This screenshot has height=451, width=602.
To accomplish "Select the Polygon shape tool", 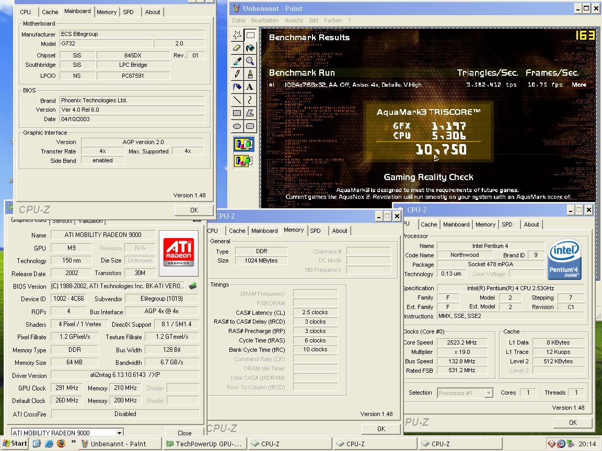I will point(250,113).
